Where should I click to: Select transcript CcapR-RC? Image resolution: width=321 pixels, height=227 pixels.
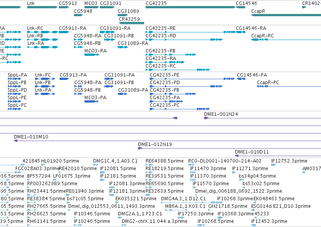tap(263, 36)
